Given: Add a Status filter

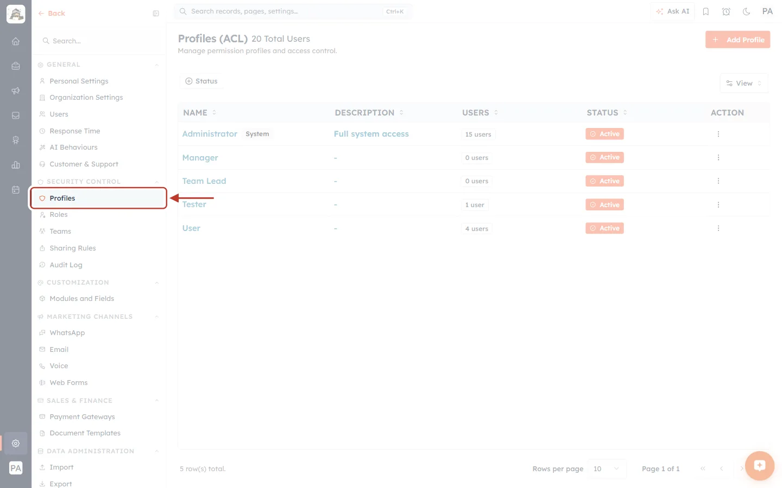Looking at the screenshot, I should tap(201, 81).
